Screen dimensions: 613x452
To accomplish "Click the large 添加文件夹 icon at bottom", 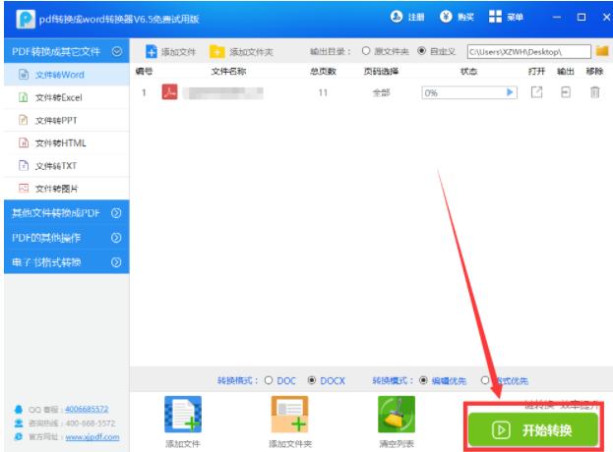I will pyautogui.click(x=289, y=415).
